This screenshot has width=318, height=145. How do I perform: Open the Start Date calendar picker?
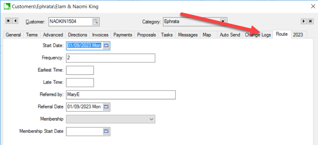point(106,46)
